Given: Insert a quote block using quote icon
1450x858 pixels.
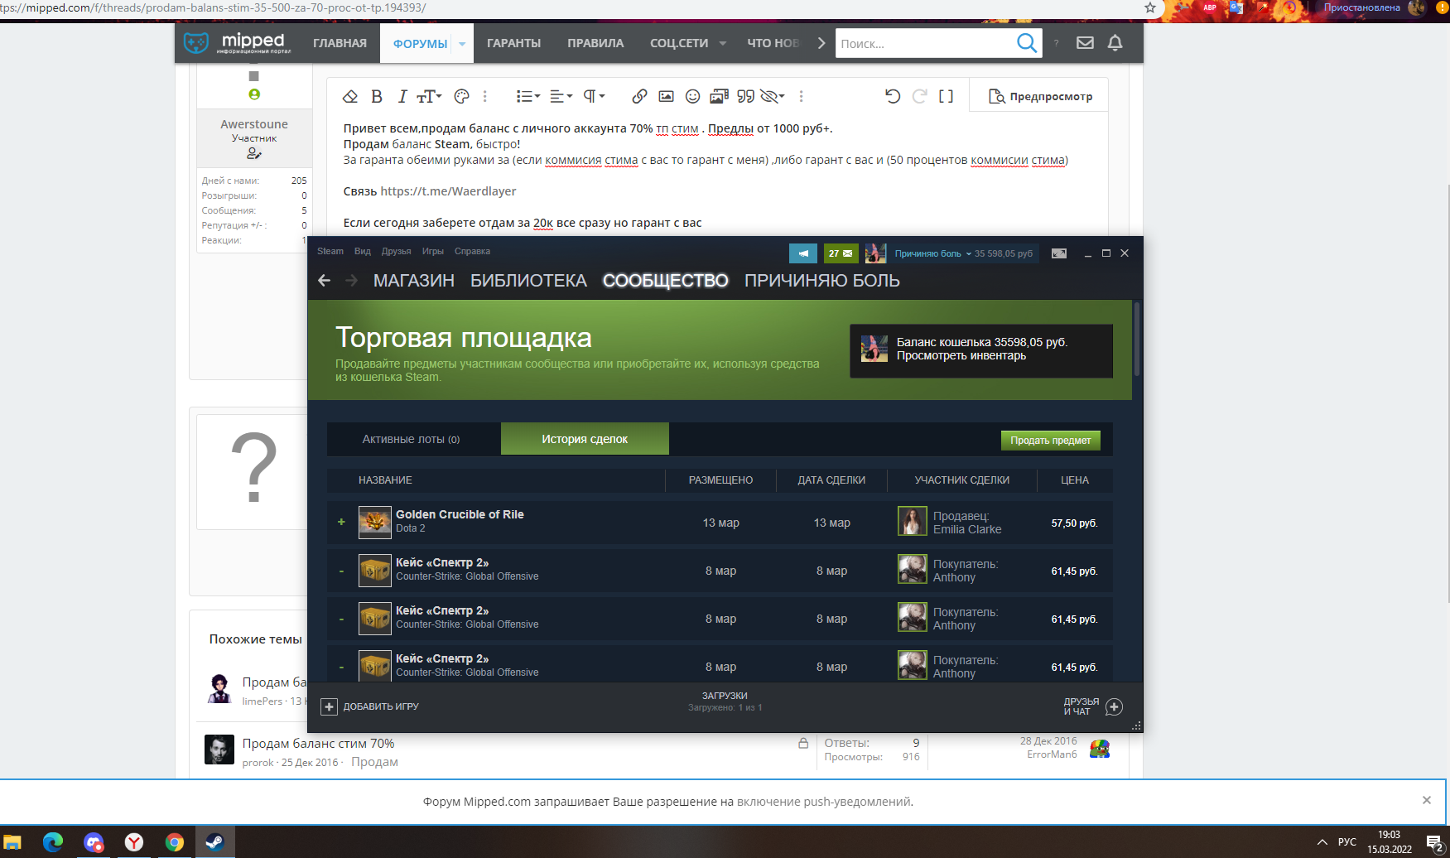Looking at the screenshot, I should [x=746, y=97].
